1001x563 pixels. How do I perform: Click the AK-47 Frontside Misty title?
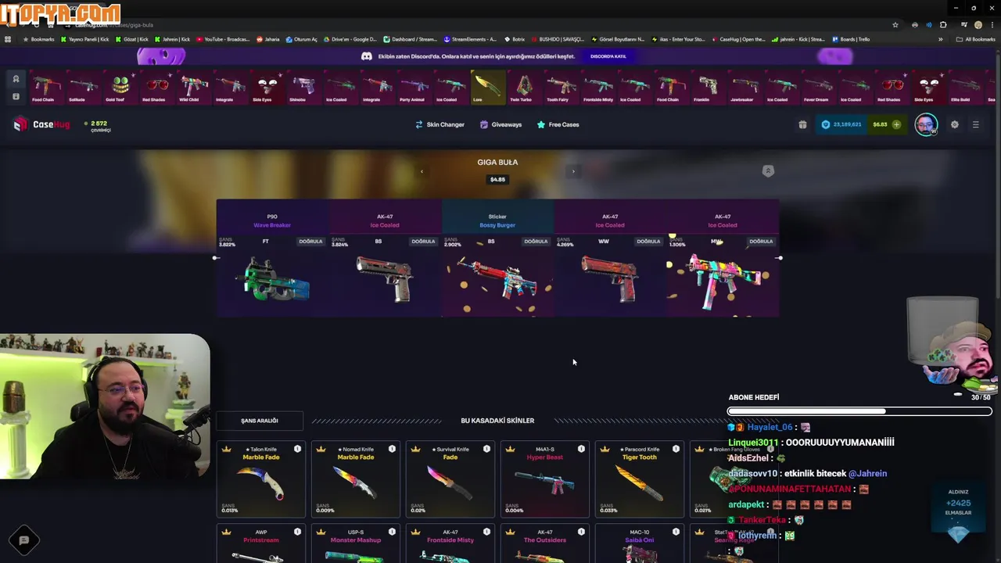coord(450,540)
